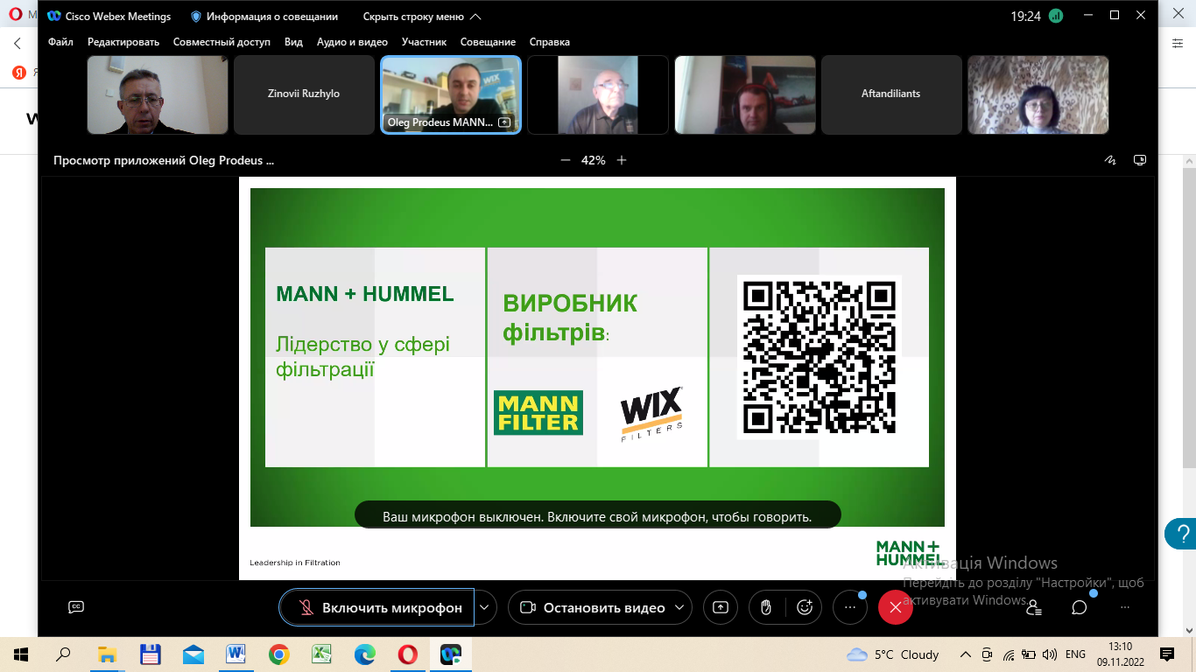Expand audio options arrow beside Включить микрофон
This screenshot has height=672, width=1196.
(x=486, y=607)
